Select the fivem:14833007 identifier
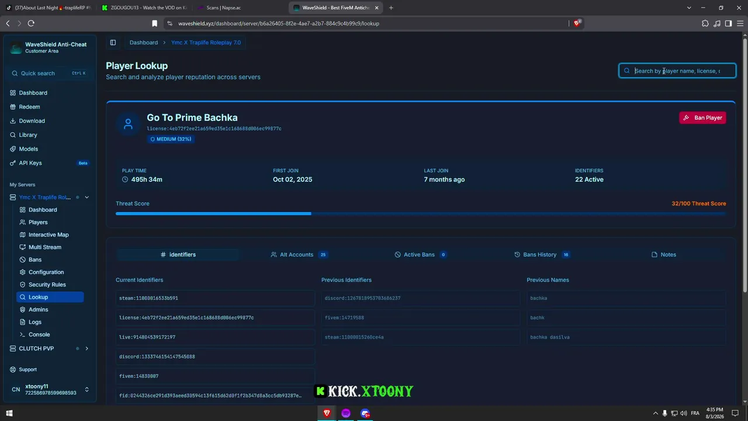The image size is (748, 421). pos(215,376)
